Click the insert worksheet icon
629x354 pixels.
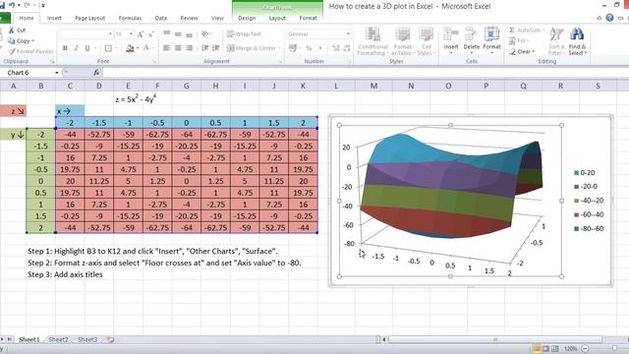tap(110, 340)
